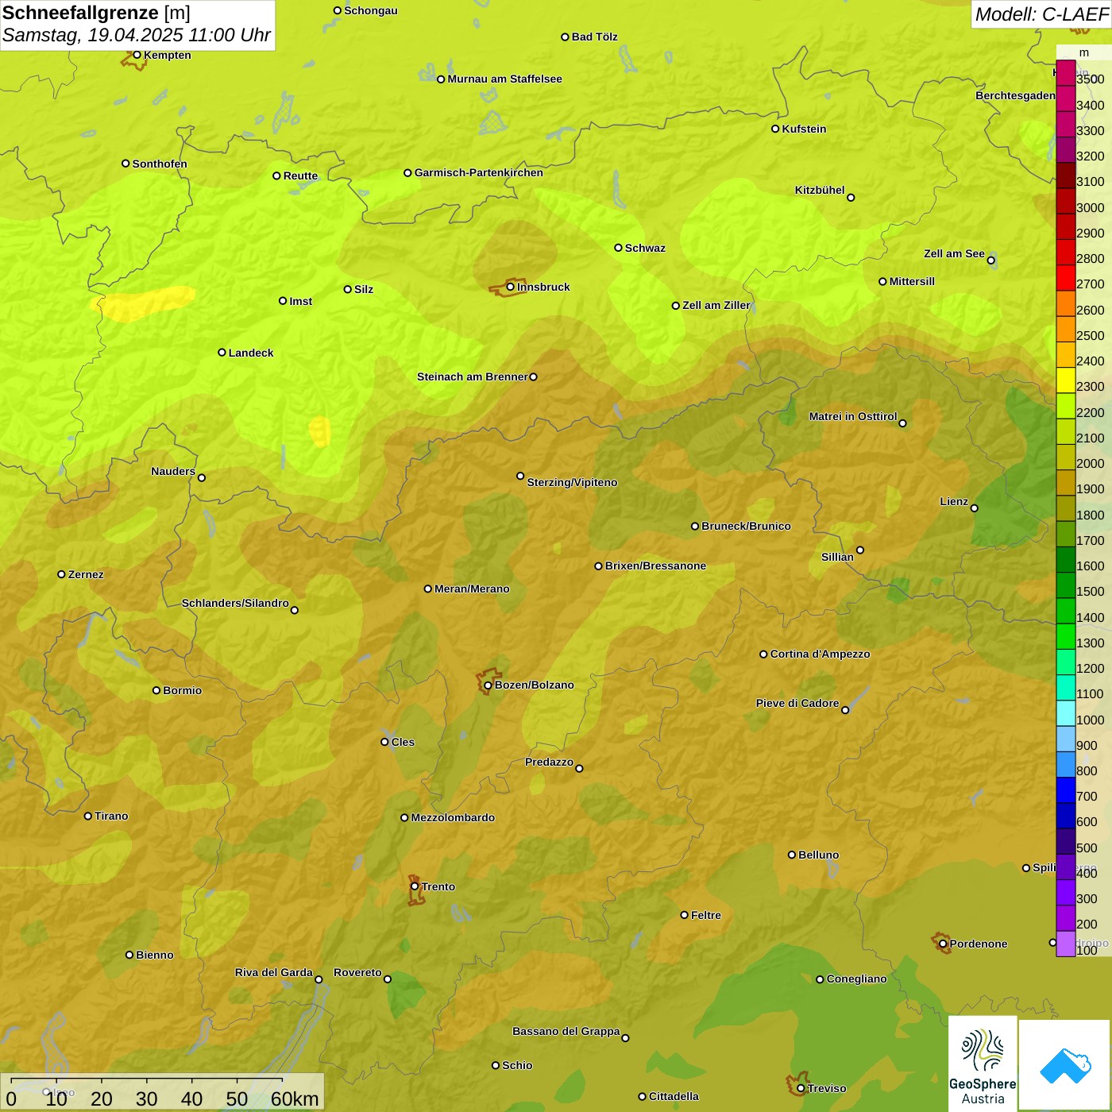
Task: Click the Garmisch-Partenkirchen label
Action: coord(479,172)
